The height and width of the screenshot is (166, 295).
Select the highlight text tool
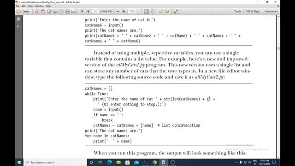[167, 12]
